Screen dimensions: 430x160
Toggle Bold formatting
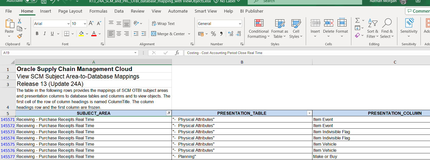pos(37,34)
